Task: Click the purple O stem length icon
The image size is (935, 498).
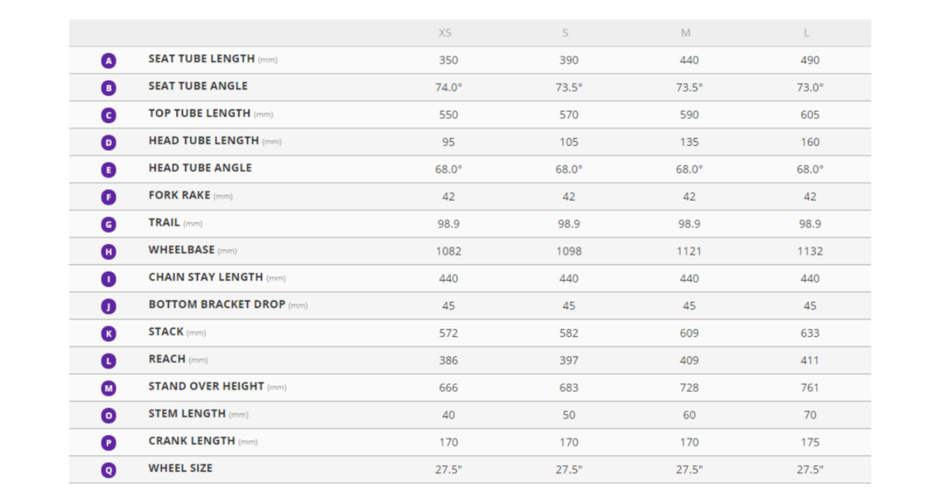Action: tap(108, 416)
